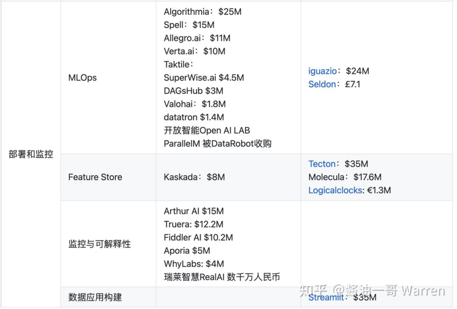The image size is (457, 309).
Task: Follow the Tecton hyperlink
Action: 322,164
